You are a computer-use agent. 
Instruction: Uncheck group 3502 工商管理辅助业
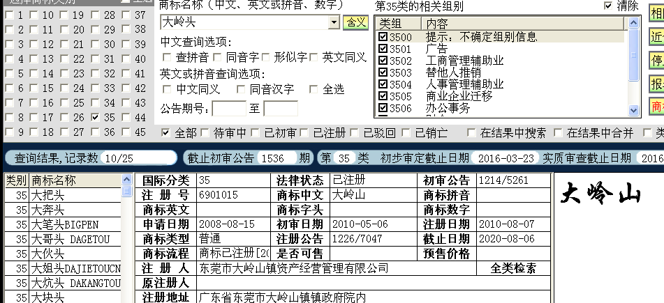coord(383,61)
